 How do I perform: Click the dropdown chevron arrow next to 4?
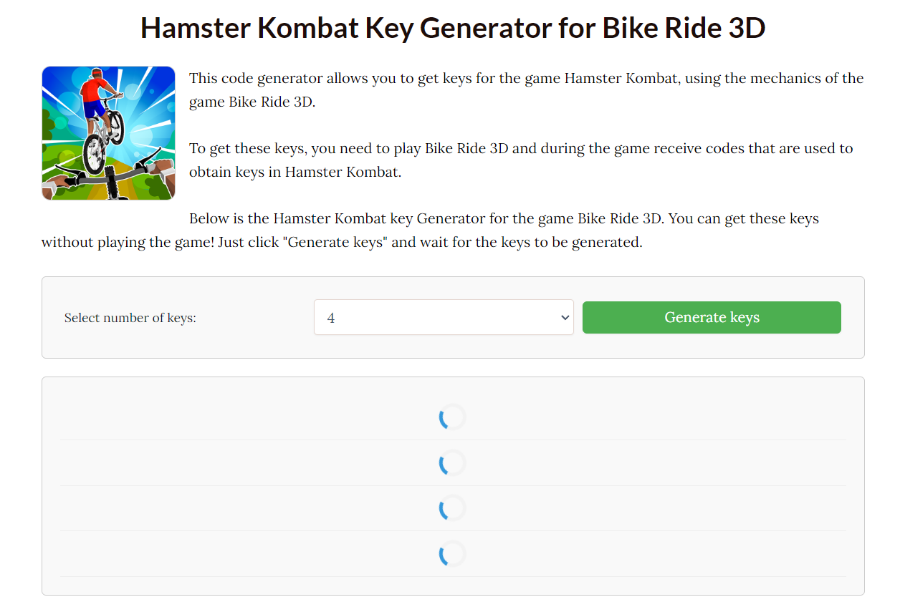click(565, 317)
